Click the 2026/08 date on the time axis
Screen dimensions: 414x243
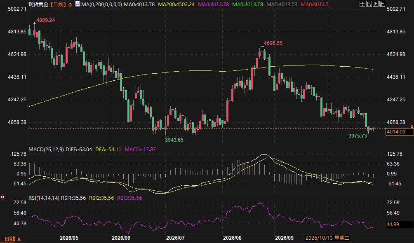tap(232, 238)
